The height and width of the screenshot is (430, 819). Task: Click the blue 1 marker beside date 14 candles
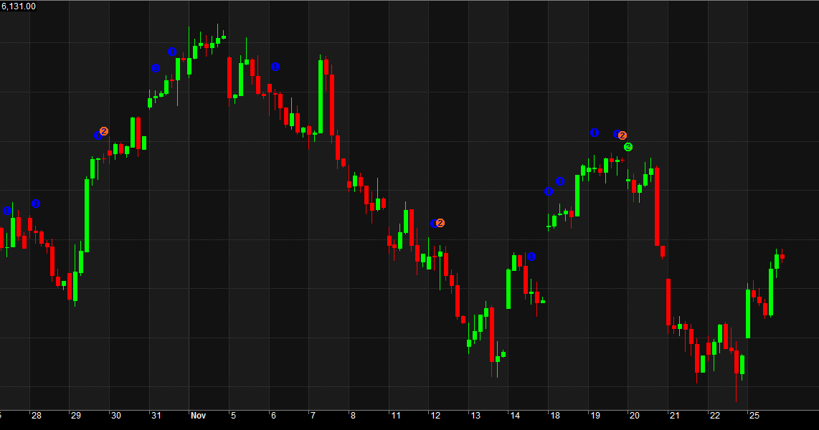pos(531,257)
